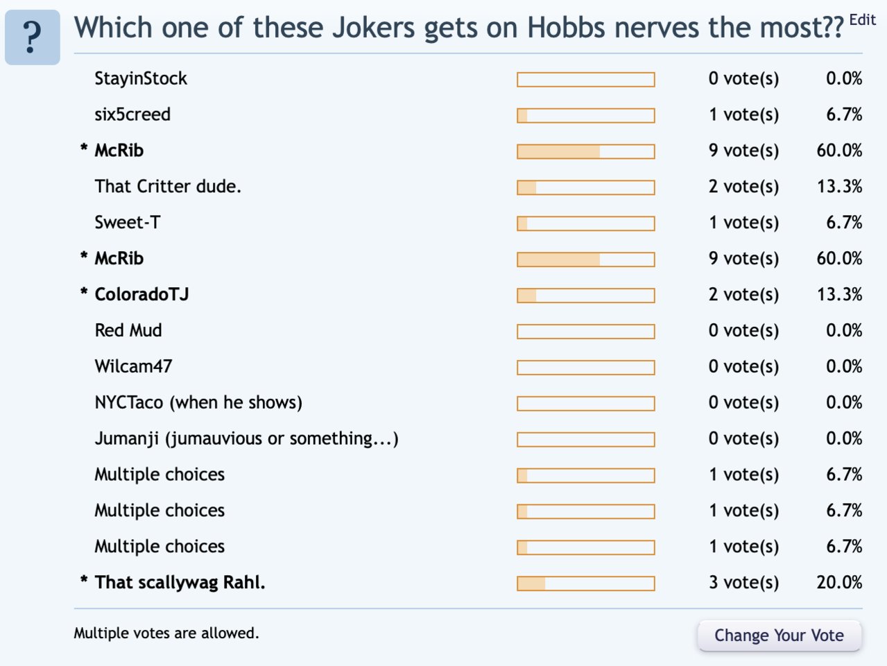Click the 60.0% bar for first McRib

586,151
